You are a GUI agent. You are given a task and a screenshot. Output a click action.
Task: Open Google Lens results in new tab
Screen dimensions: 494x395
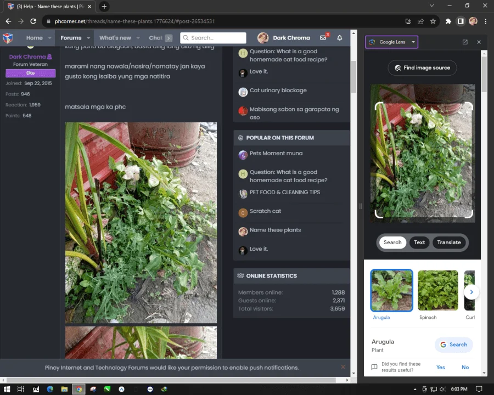465,42
